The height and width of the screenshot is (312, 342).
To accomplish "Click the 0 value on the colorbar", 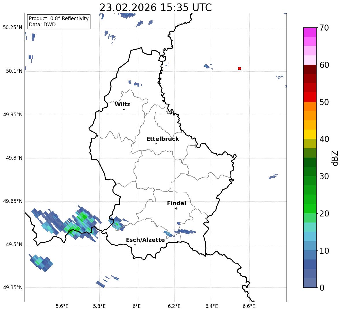I will [322, 287].
